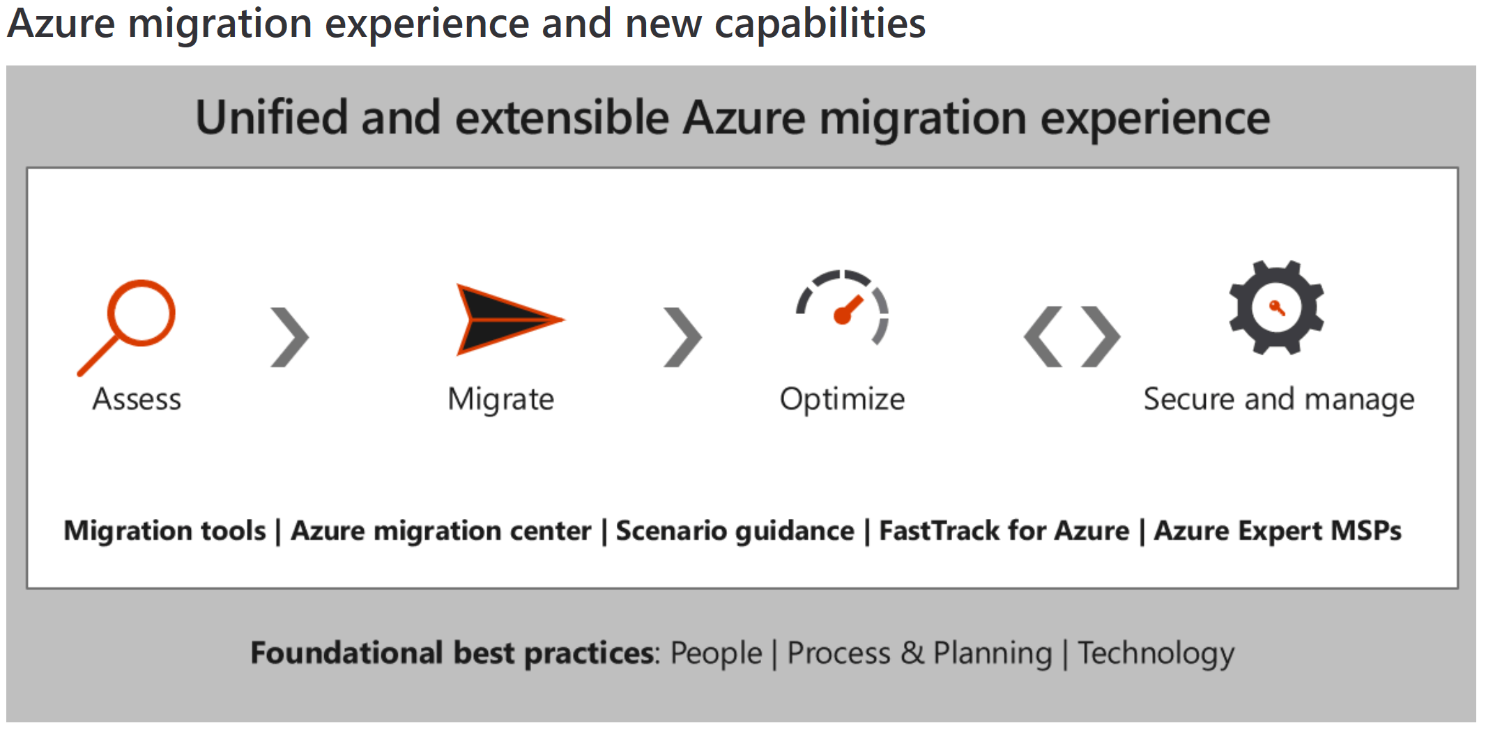Click the Optimize label text

pyautogui.click(x=842, y=400)
